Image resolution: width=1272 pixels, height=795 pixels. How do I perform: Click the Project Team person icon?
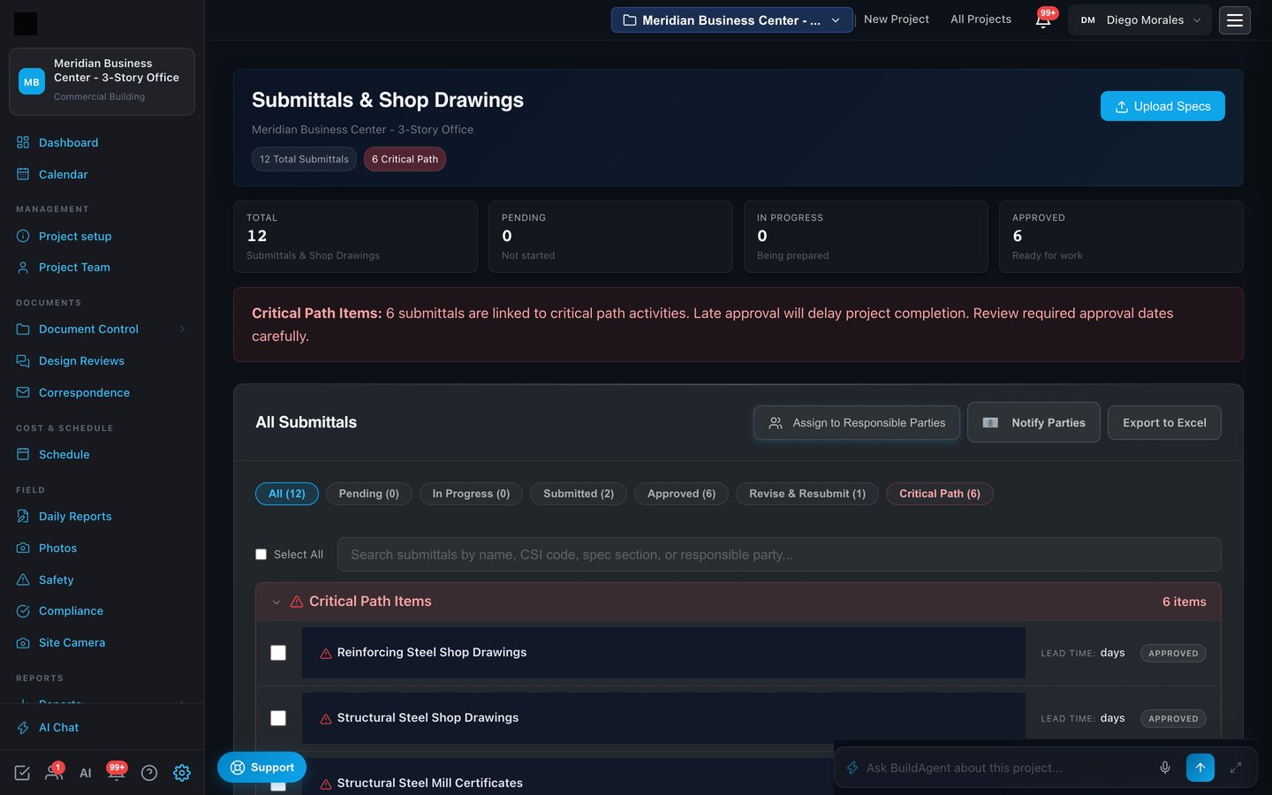[23, 267]
